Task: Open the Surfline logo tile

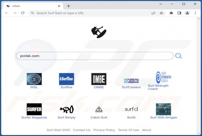Action: pyautogui.click(x=66, y=79)
